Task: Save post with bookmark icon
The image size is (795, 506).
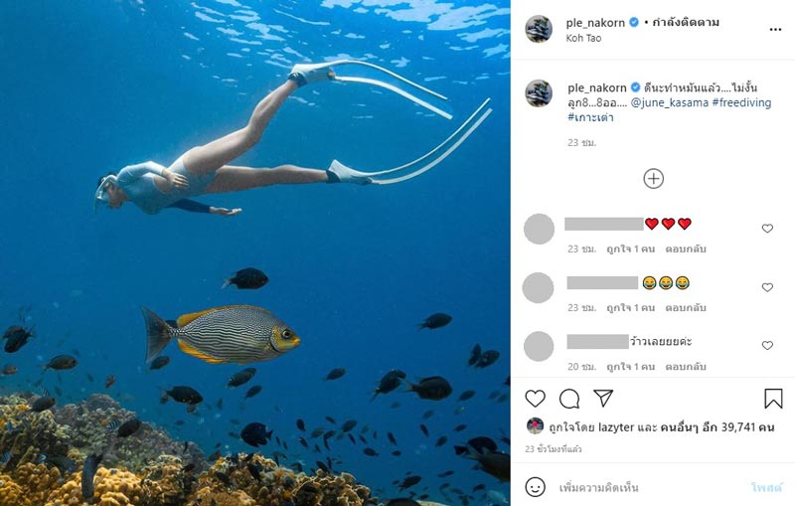Action: [x=773, y=399]
